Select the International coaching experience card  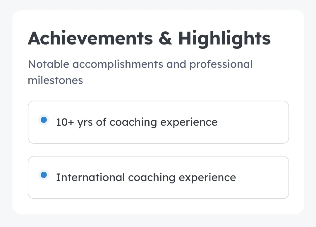coord(158,178)
